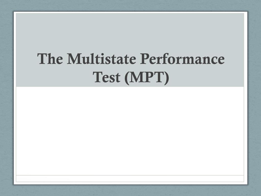261x196 pixels.
Task: Click the horizontal divider line above the footer
Action: (130, 175)
